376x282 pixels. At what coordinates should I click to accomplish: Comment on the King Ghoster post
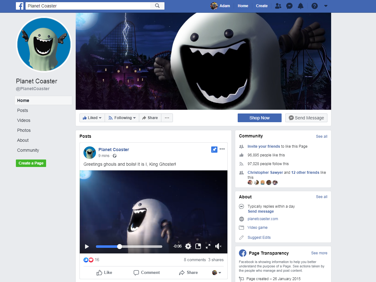pyautogui.click(x=147, y=273)
